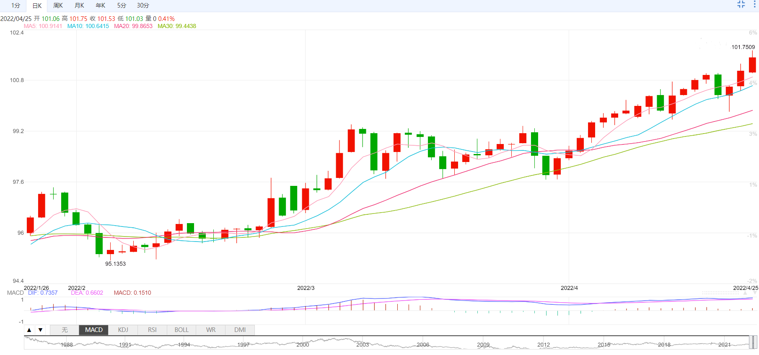Select the MACD indicator button

point(94,330)
